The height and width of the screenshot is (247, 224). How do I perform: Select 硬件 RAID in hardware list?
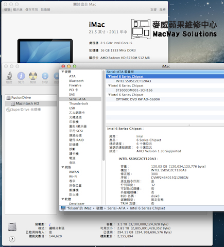point(76,140)
